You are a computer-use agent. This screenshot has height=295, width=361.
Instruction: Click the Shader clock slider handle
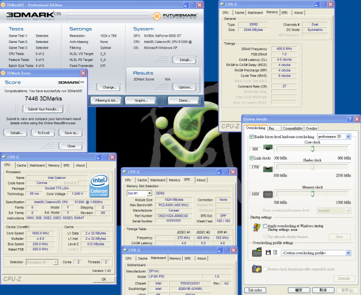pyautogui.click(x=312, y=167)
